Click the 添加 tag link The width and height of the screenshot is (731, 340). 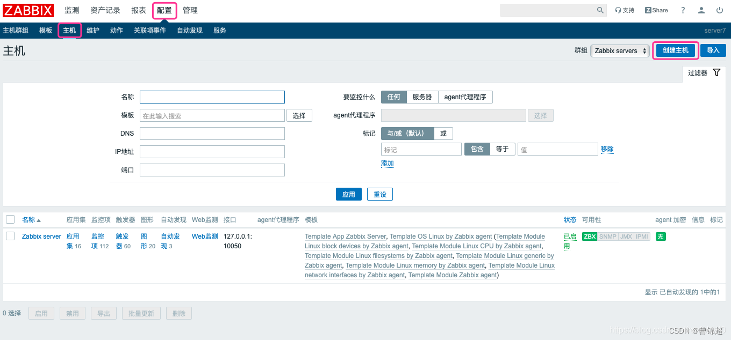coord(388,163)
